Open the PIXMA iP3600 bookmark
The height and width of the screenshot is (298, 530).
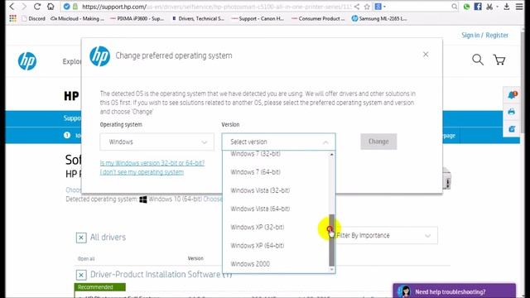137,18
